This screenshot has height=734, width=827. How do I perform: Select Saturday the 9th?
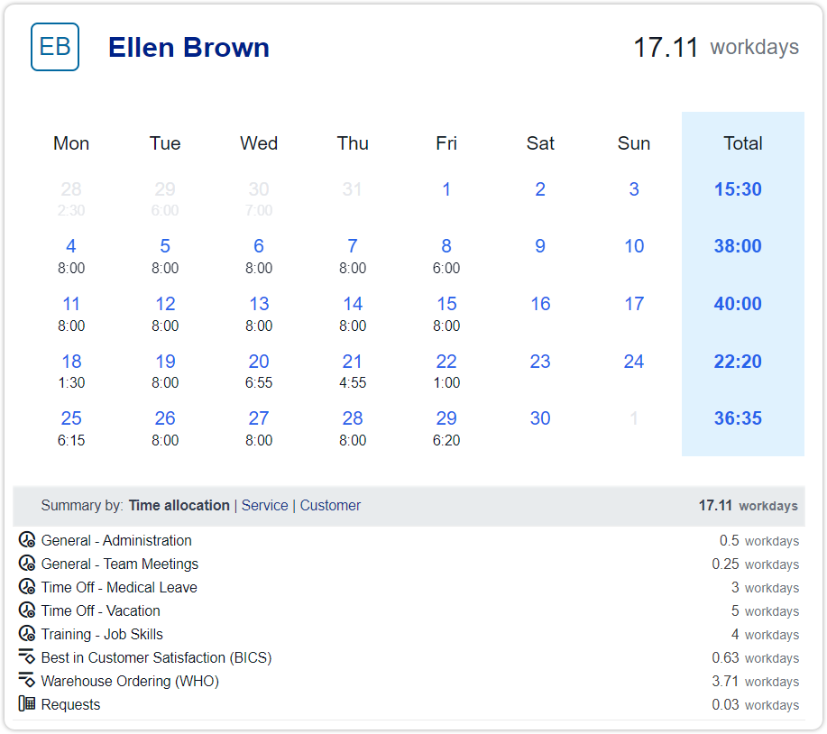pos(540,246)
